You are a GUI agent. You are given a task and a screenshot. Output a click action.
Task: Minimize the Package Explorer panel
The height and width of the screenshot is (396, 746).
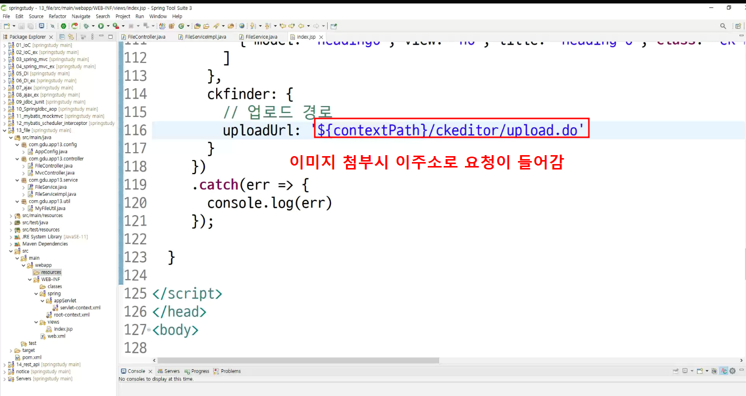coord(101,36)
